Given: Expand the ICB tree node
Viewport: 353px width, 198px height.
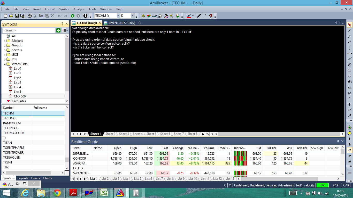Looking at the screenshot, I should pos(5,59).
